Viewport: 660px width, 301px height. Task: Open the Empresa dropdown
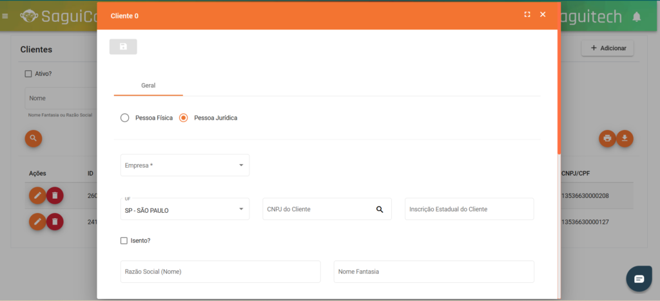[184, 165]
